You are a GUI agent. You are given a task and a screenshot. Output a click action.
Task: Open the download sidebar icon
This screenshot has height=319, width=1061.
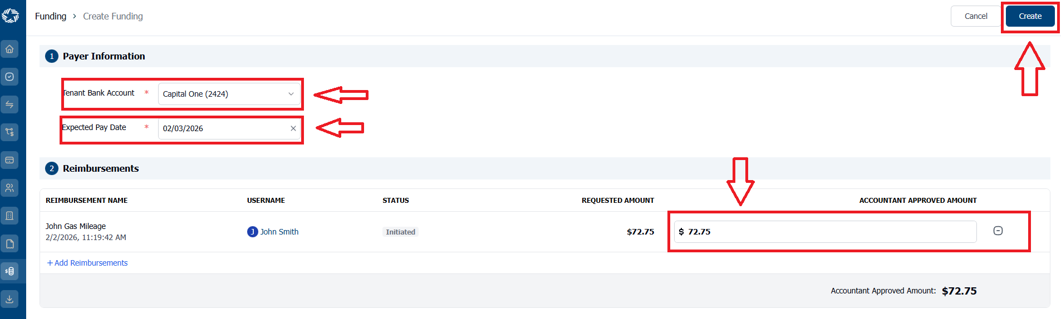[9, 299]
